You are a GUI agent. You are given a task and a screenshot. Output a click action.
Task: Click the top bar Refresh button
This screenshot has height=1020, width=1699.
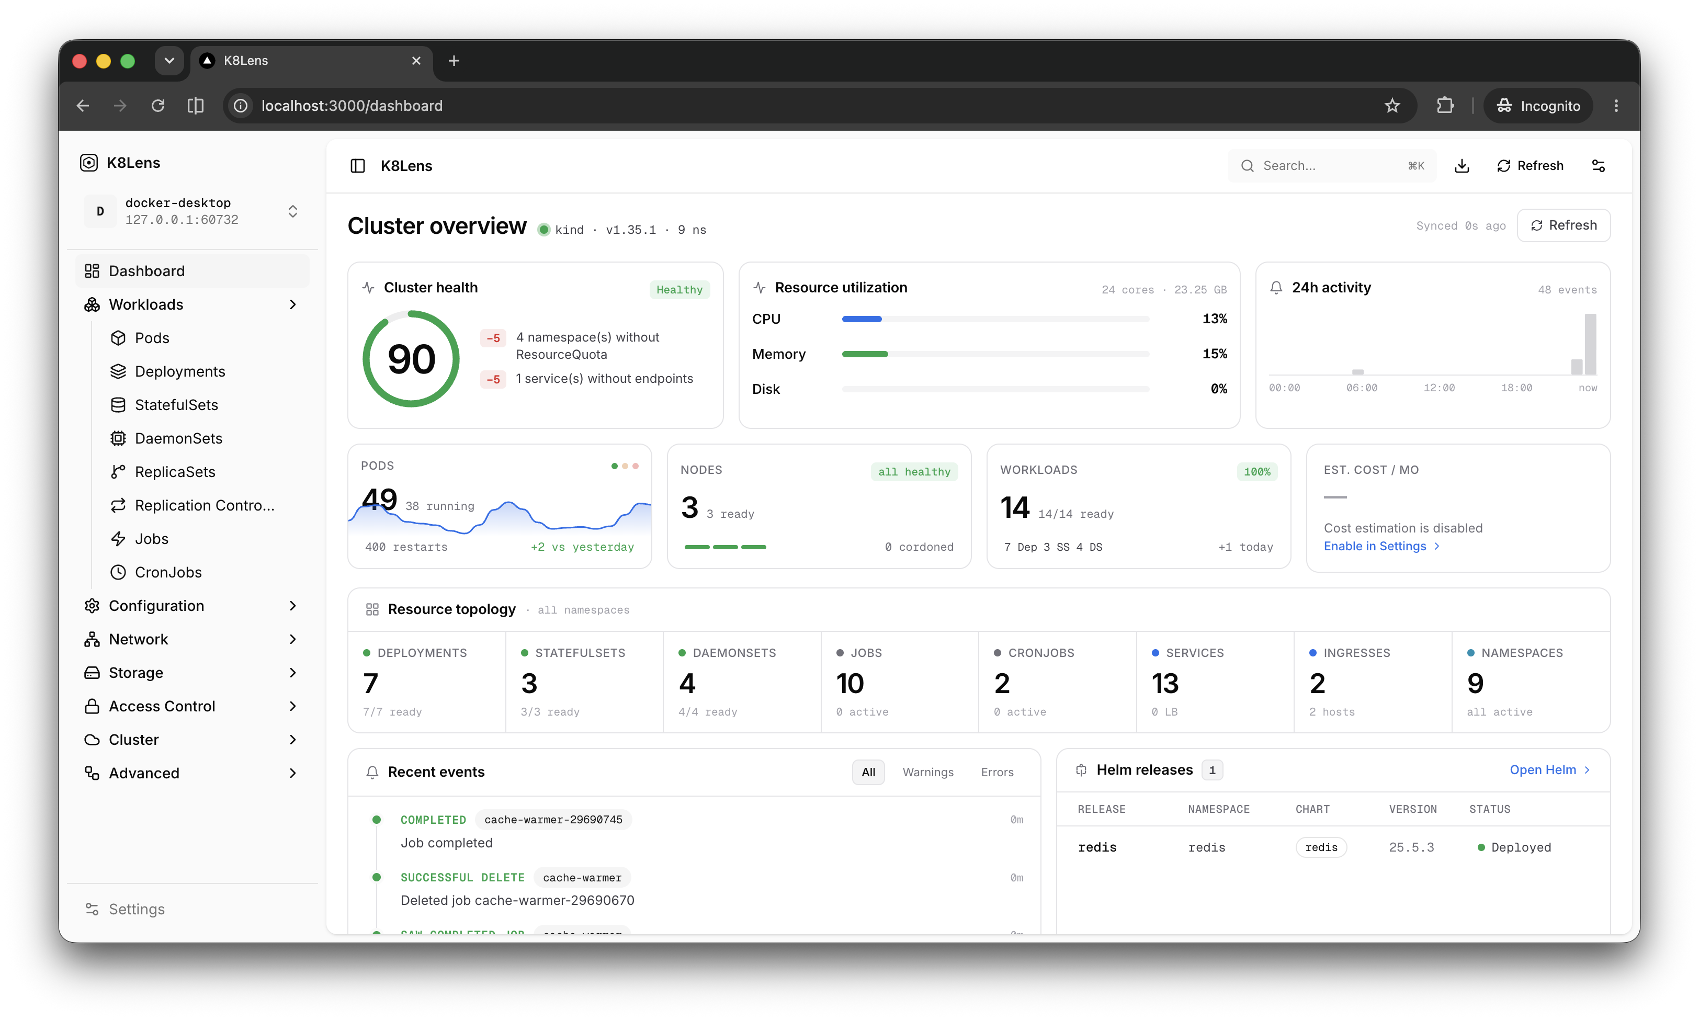click(x=1530, y=166)
